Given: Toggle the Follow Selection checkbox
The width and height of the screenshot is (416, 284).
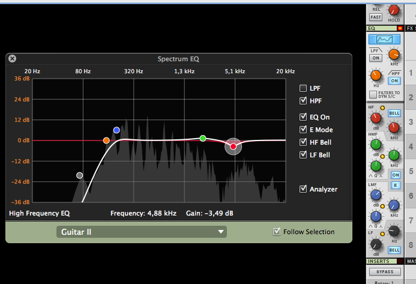Looking at the screenshot, I should coord(277,232).
